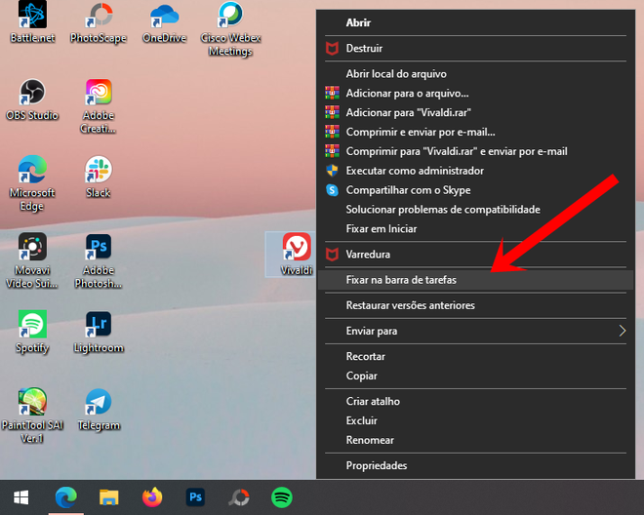Click the Slack desktop icon
644x515 pixels.
[99, 178]
